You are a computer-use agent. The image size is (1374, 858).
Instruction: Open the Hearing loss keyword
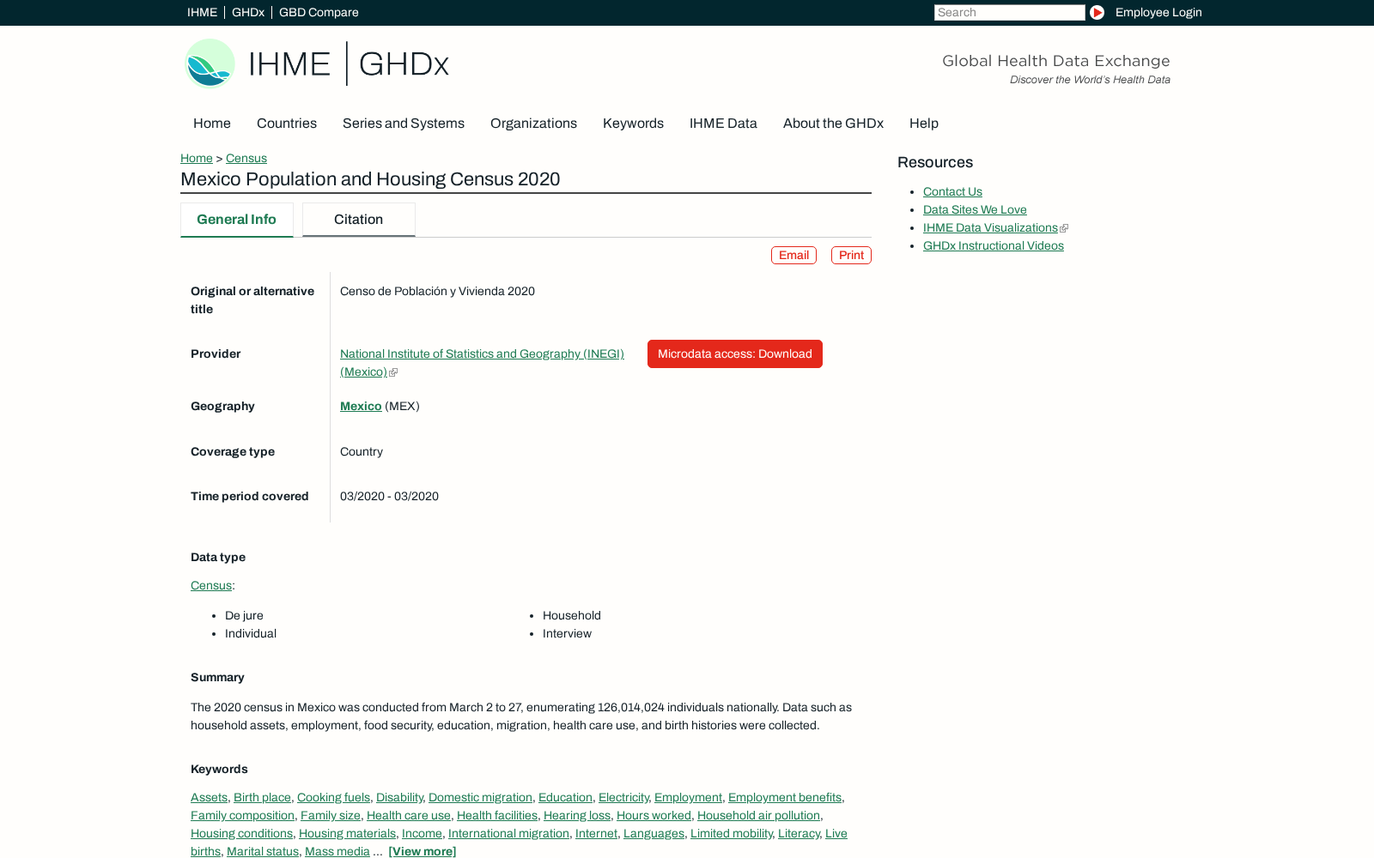tap(577, 815)
